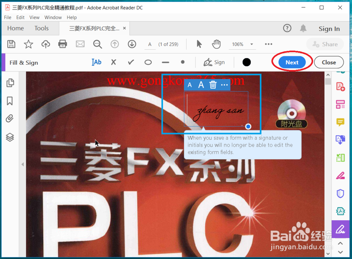Click the page number field
The height and width of the screenshot is (259, 352).
pyautogui.click(x=150, y=44)
